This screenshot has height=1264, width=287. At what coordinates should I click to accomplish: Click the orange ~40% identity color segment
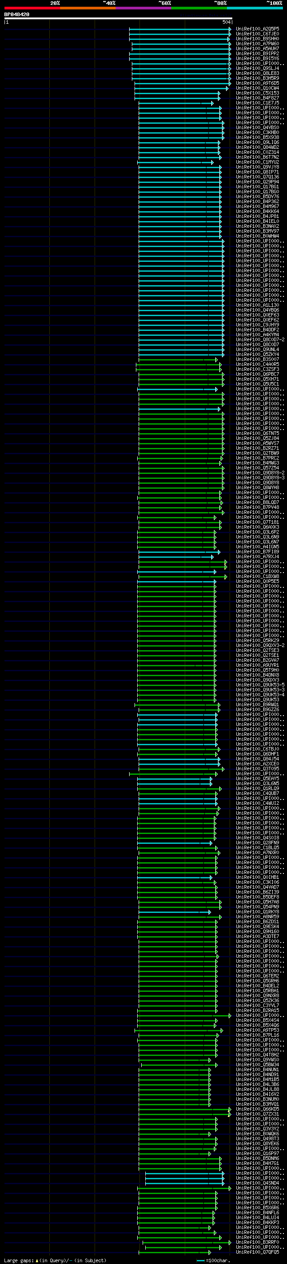click(x=88, y=8)
